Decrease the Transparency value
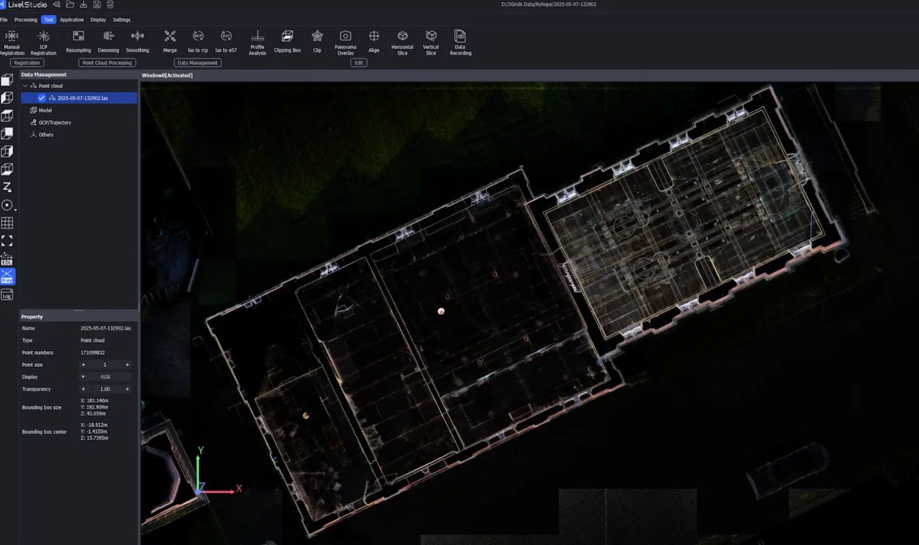This screenshot has width=919, height=545. point(83,389)
